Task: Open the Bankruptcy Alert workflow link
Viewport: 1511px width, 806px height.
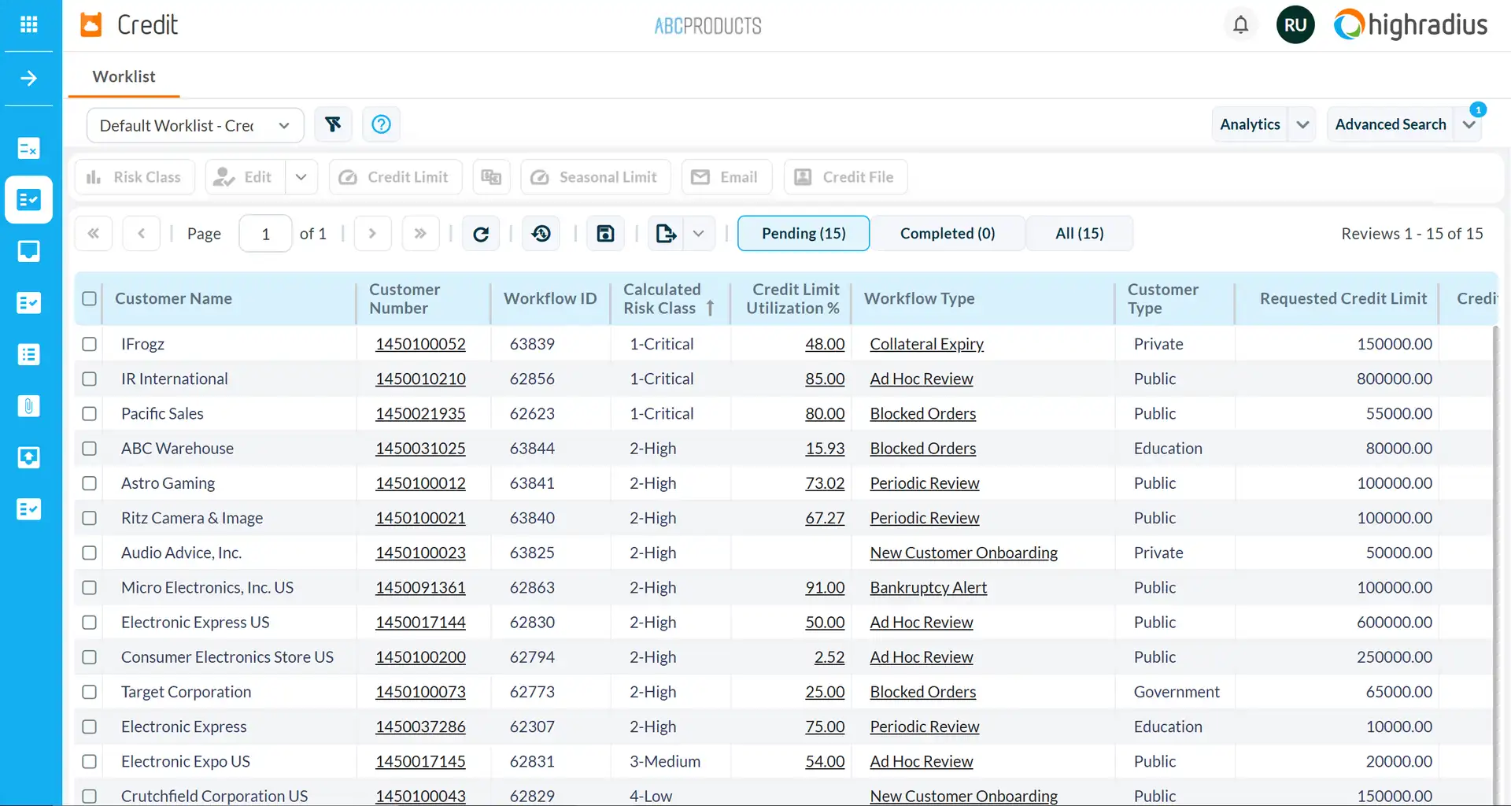Action: click(929, 587)
